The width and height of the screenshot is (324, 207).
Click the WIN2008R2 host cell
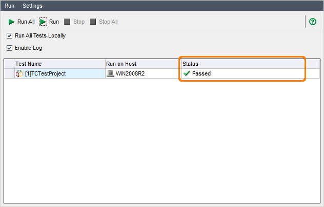tap(131, 73)
